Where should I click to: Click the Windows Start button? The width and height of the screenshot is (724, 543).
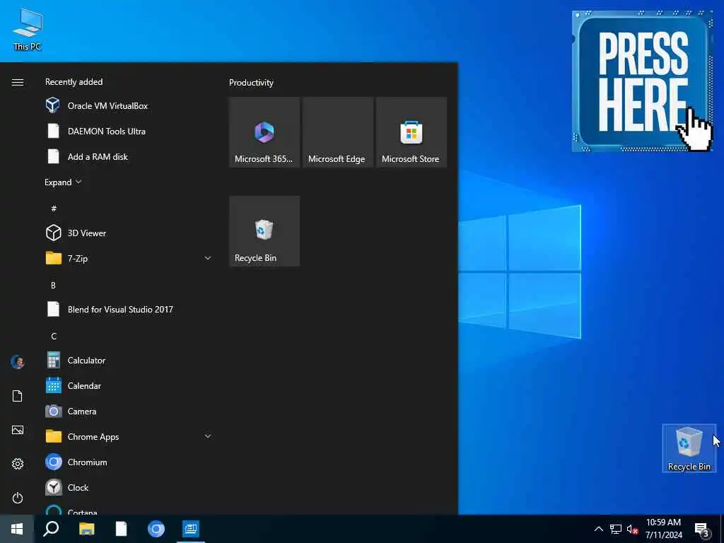pyautogui.click(x=17, y=529)
